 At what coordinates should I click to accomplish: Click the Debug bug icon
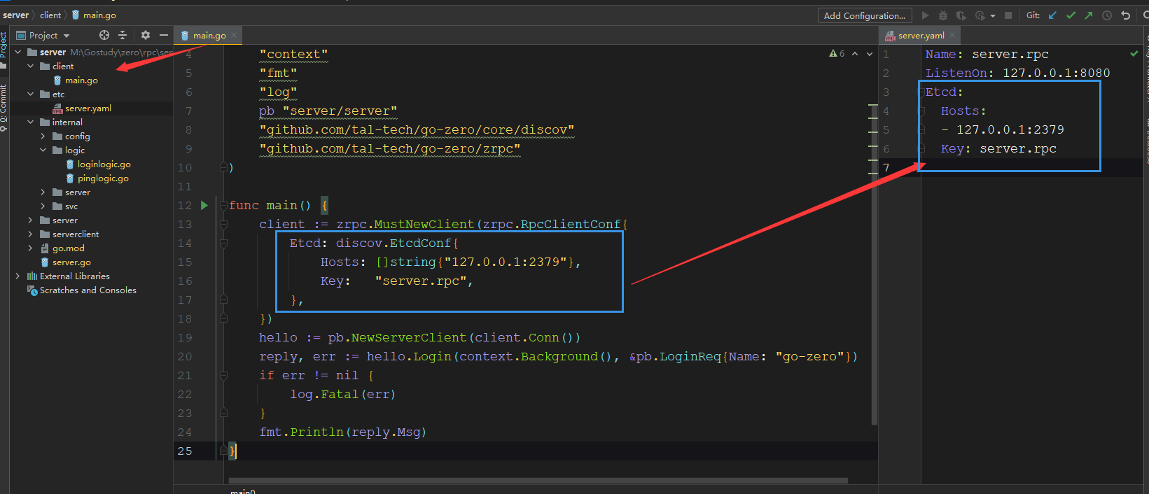[x=943, y=15]
